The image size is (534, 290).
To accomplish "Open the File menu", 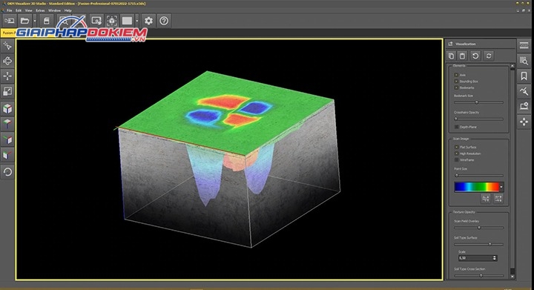I will [x=9, y=10].
